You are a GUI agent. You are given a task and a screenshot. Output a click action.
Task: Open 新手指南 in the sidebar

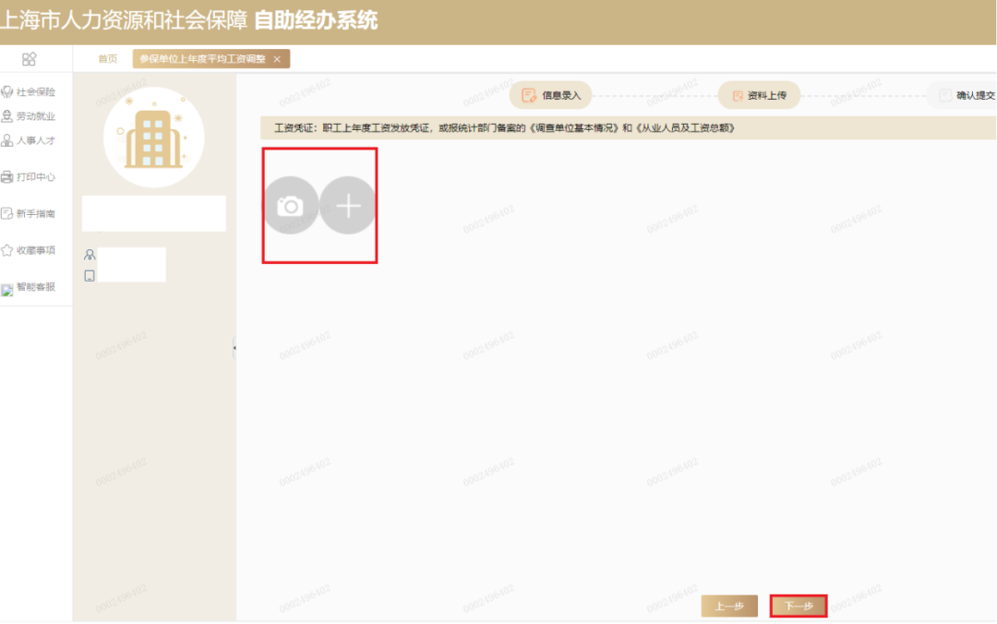coord(29,214)
